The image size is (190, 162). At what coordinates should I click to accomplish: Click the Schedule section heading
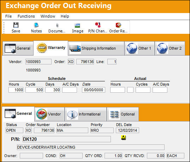pos(57,79)
